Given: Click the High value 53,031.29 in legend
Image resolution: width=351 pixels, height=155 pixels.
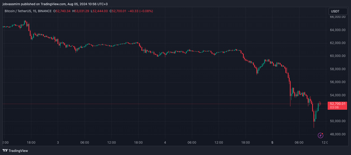Looking at the screenshot, I should point(82,11).
